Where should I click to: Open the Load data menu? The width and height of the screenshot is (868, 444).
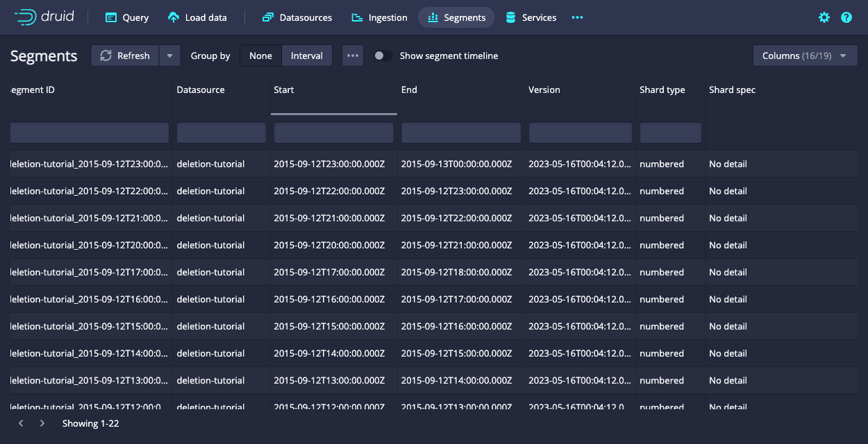pos(198,17)
